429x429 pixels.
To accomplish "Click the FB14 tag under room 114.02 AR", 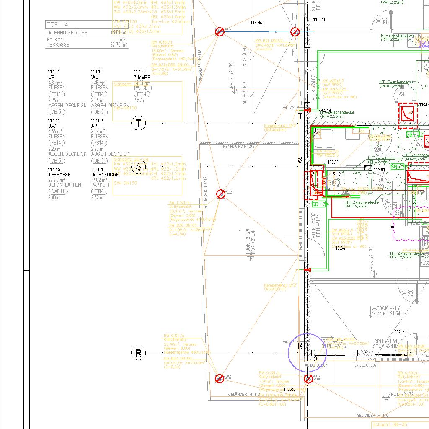I will 99,143.
